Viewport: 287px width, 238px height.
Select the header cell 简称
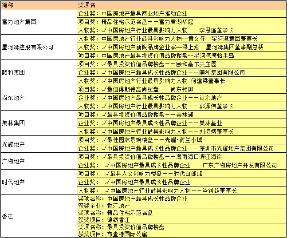tap(39, 5)
